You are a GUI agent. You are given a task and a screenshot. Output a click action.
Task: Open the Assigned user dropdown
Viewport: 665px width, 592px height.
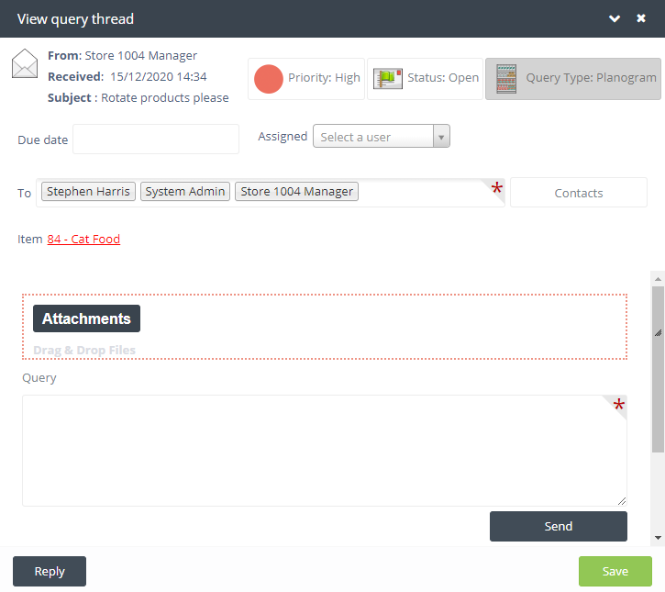(x=381, y=137)
